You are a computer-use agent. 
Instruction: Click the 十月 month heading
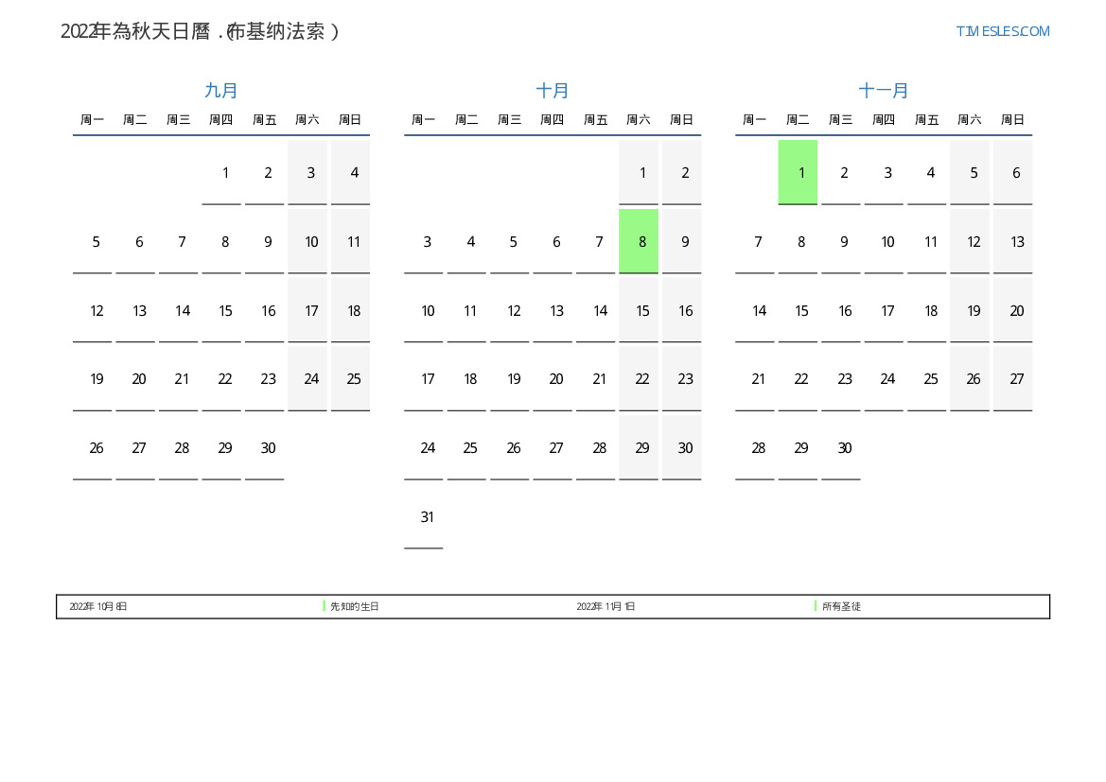pos(553,91)
